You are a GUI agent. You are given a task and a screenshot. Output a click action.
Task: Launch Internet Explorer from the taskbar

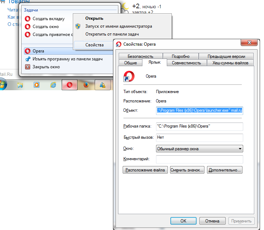(x=53, y=85)
